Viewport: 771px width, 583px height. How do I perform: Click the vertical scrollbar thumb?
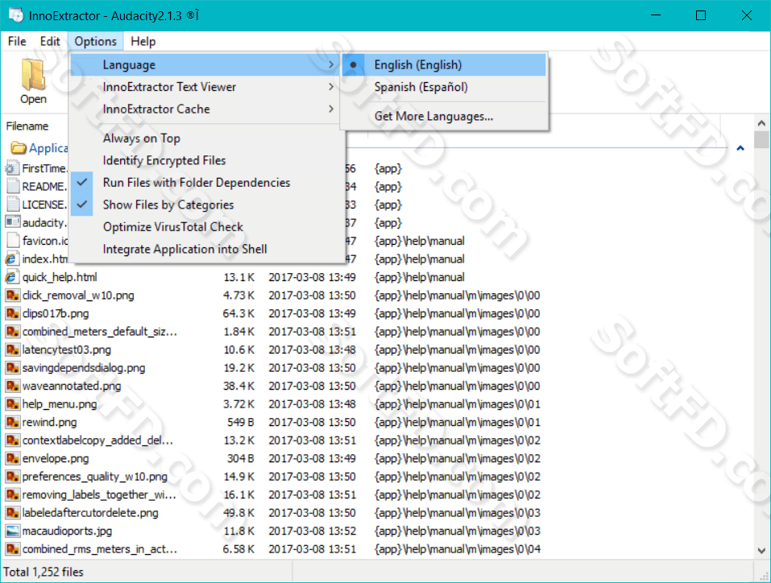coord(761,140)
